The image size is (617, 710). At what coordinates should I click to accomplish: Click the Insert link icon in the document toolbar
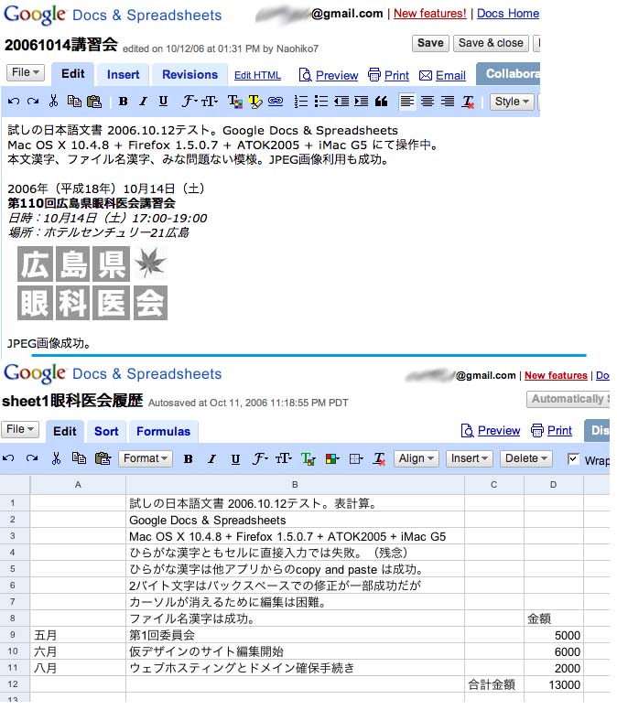275,102
